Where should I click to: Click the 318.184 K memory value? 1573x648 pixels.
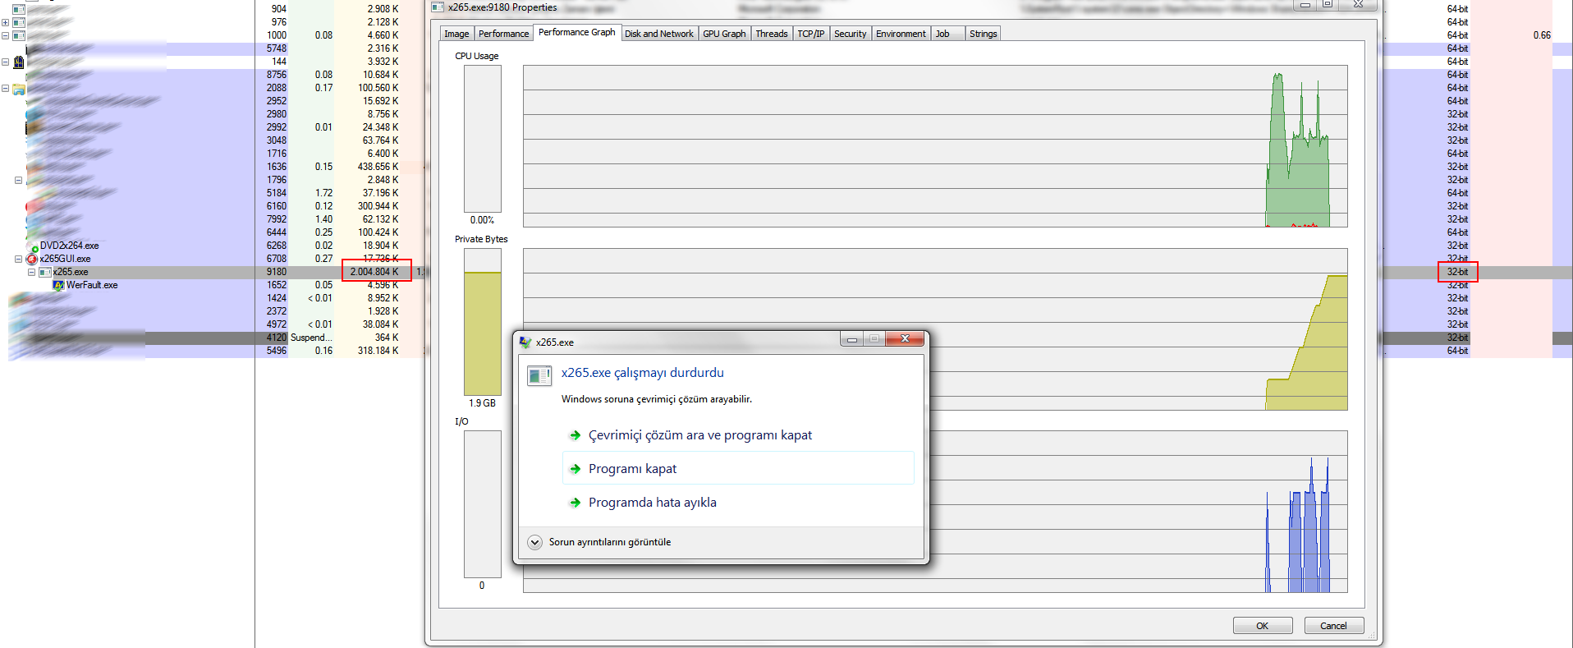pyautogui.click(x=378, y=351)
